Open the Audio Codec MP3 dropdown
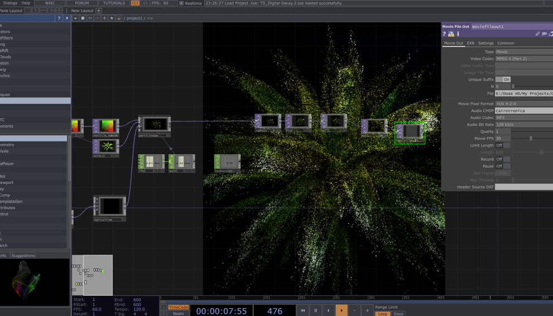Image resolution: width=553 pixels, height=316 pixels. tap(524, 118)
